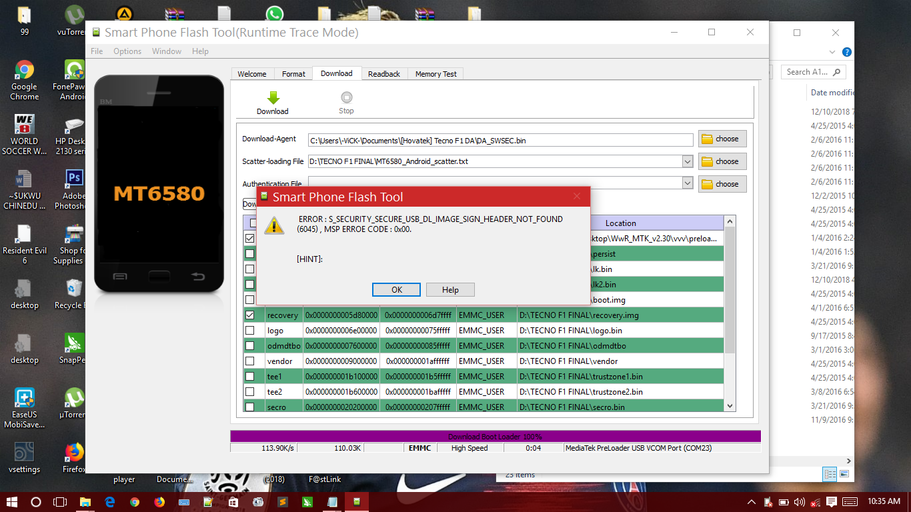Click choose next to the Download-Agent field
911x512 pixels.
[x=722, y=139]
